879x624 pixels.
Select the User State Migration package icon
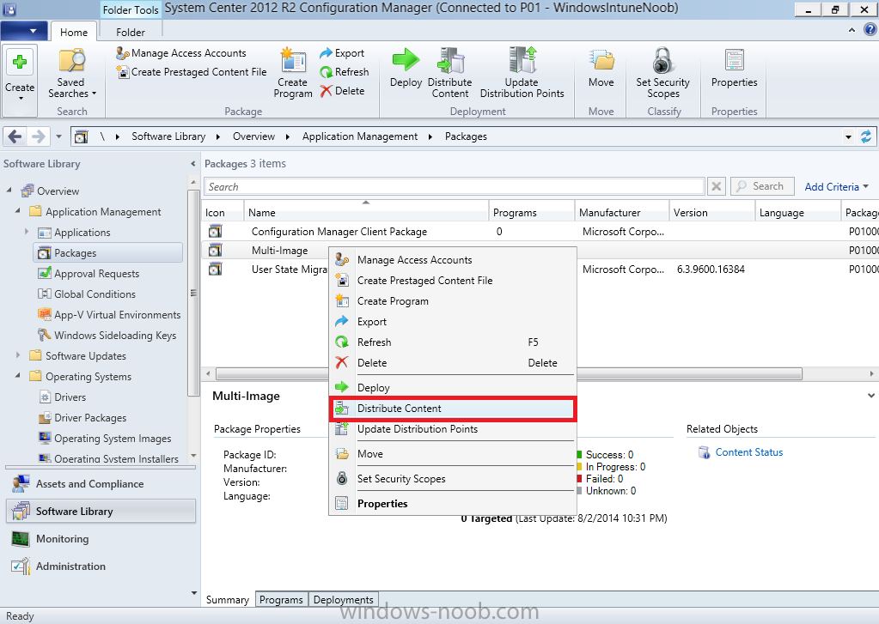[215, 270]
